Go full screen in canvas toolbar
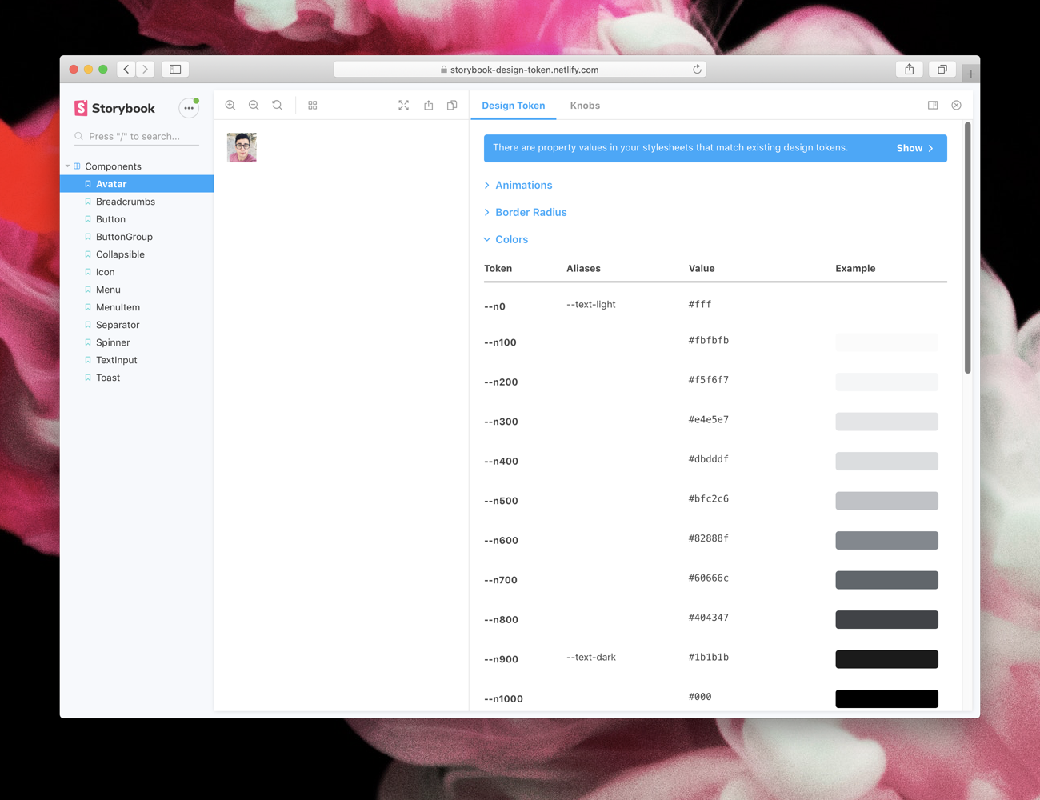 (x=404, y=106)
